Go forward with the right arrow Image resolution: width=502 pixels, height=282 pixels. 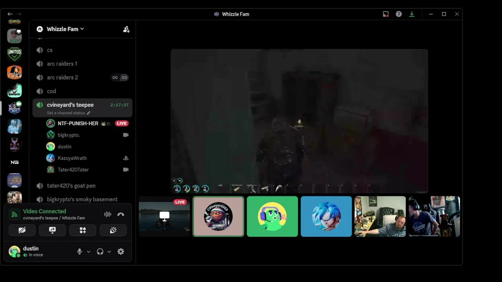point(19,14)
